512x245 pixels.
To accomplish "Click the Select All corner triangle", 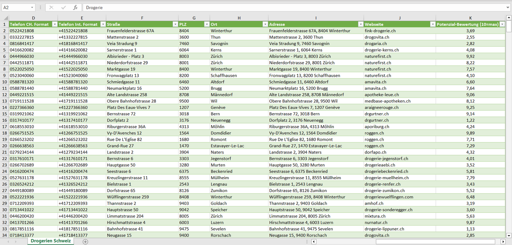I will tap(5, 18).
